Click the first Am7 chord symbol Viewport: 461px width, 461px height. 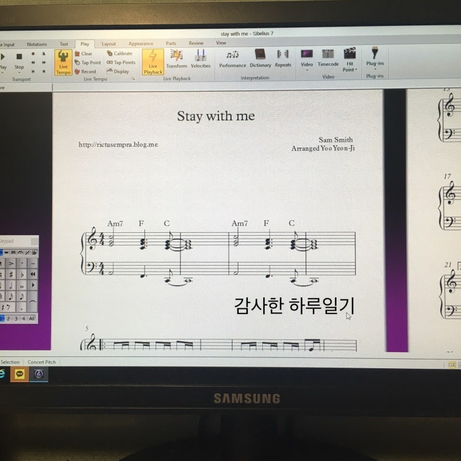[x=115, y=224]
